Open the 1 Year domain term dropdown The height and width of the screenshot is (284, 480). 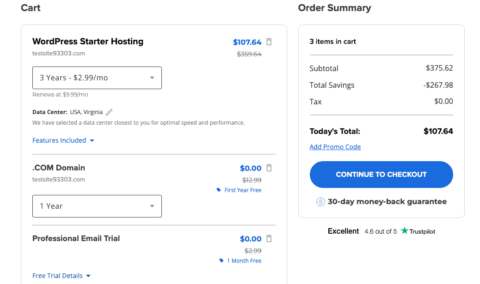[97, 206]
